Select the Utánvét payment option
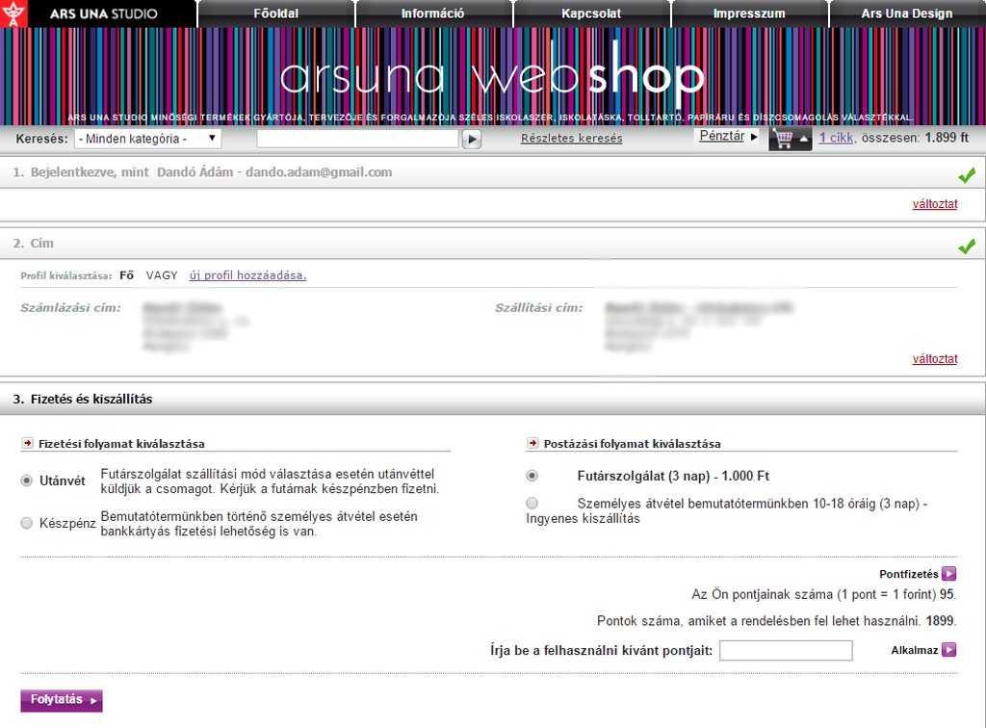 [x=27, y=481]
